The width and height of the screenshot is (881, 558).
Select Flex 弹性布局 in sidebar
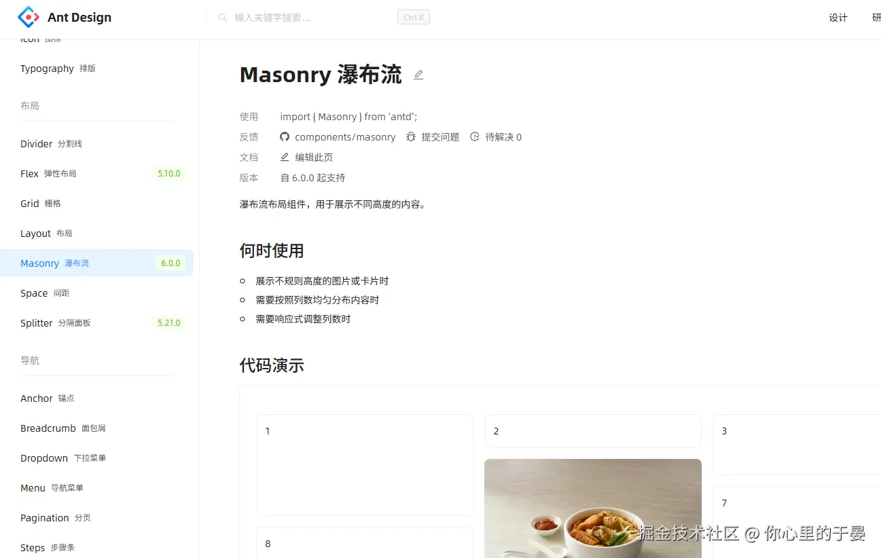coord(96,174)
